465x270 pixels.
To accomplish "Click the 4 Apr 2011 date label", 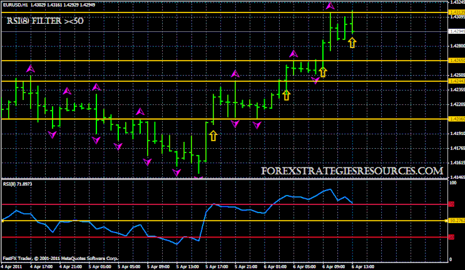I will coord(11,267).
